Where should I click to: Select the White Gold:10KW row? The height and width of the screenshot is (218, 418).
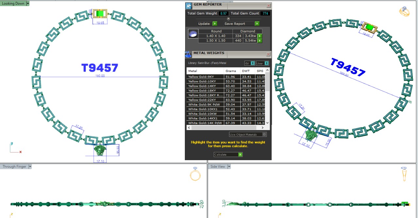coord(205,114)
